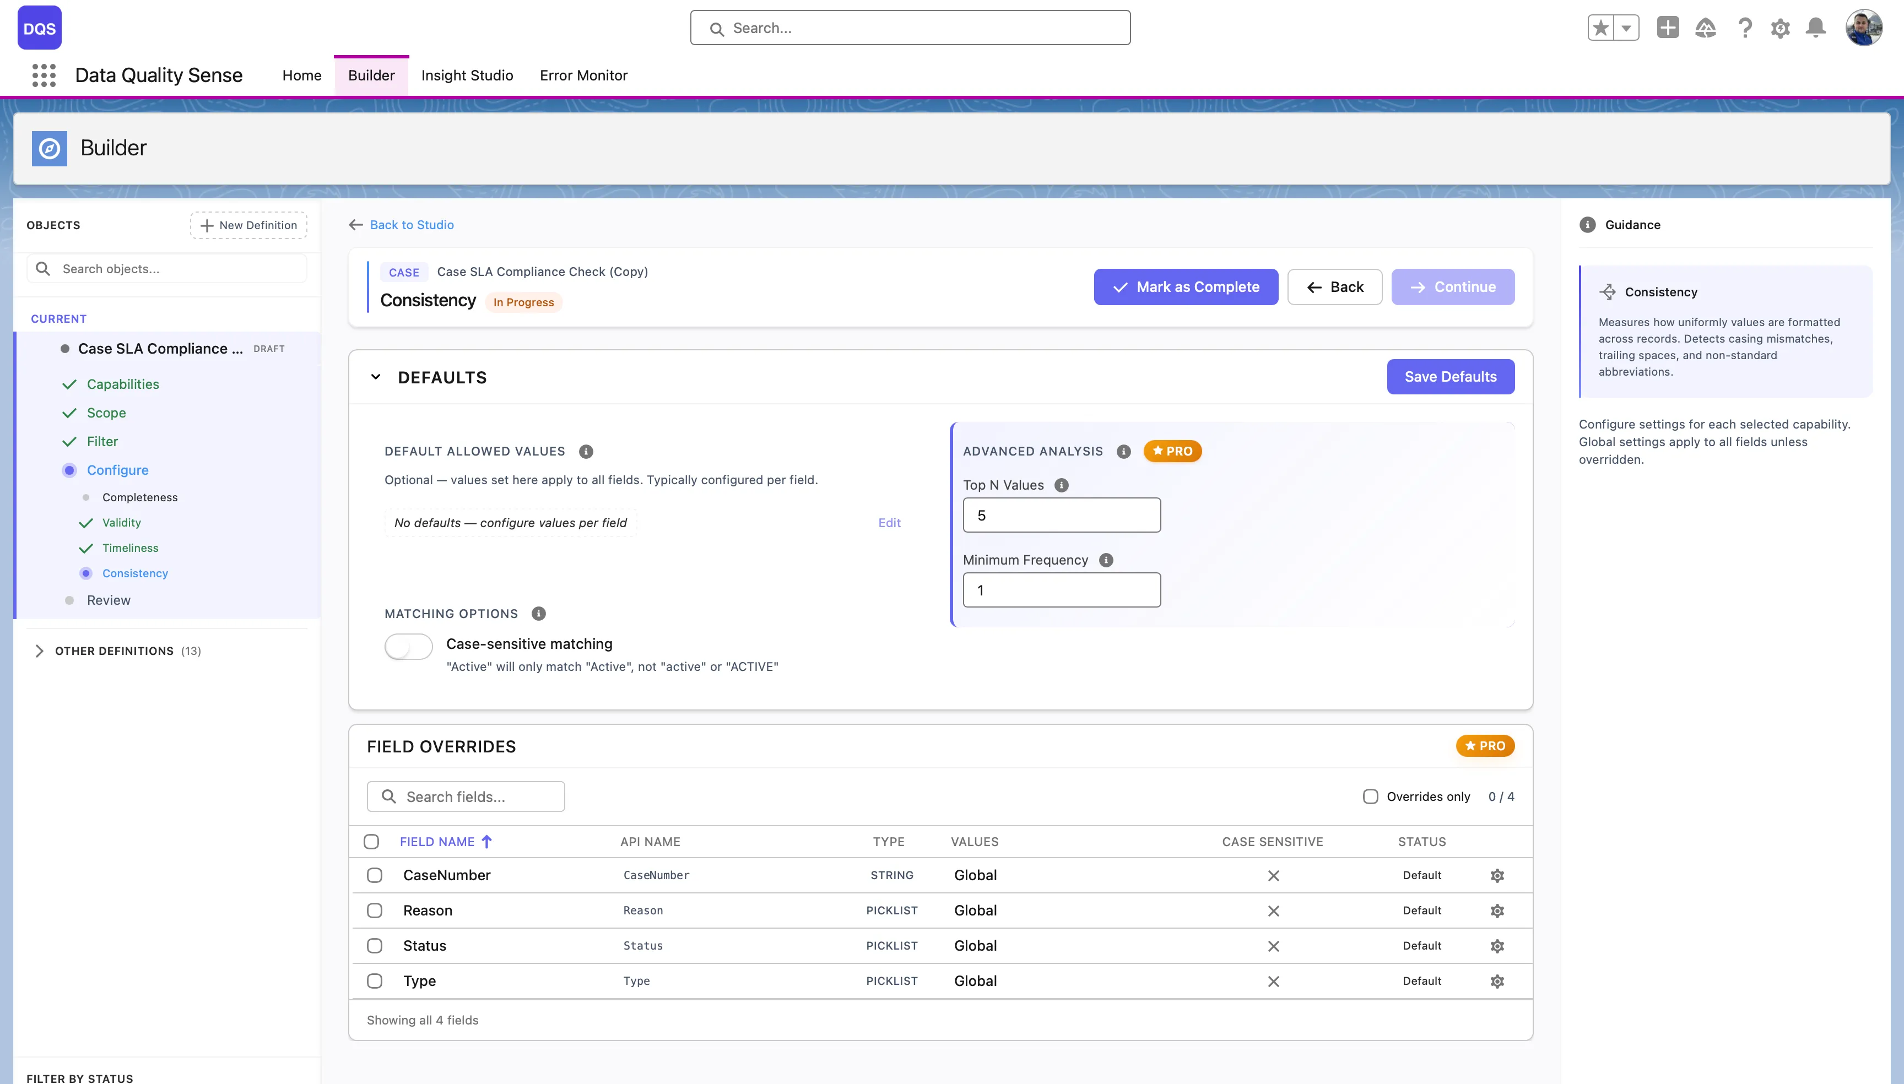
Task: Check the Overrides only checkbox
Action: (x=1370, y=796)
